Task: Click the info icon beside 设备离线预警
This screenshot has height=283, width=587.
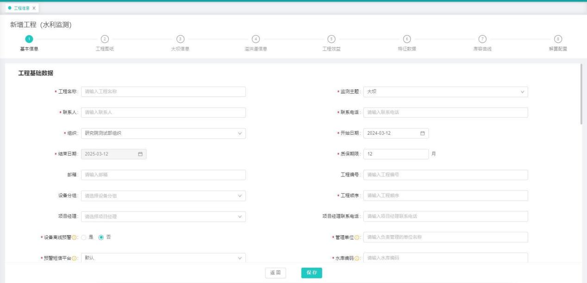Action: [x=75, y=238]
